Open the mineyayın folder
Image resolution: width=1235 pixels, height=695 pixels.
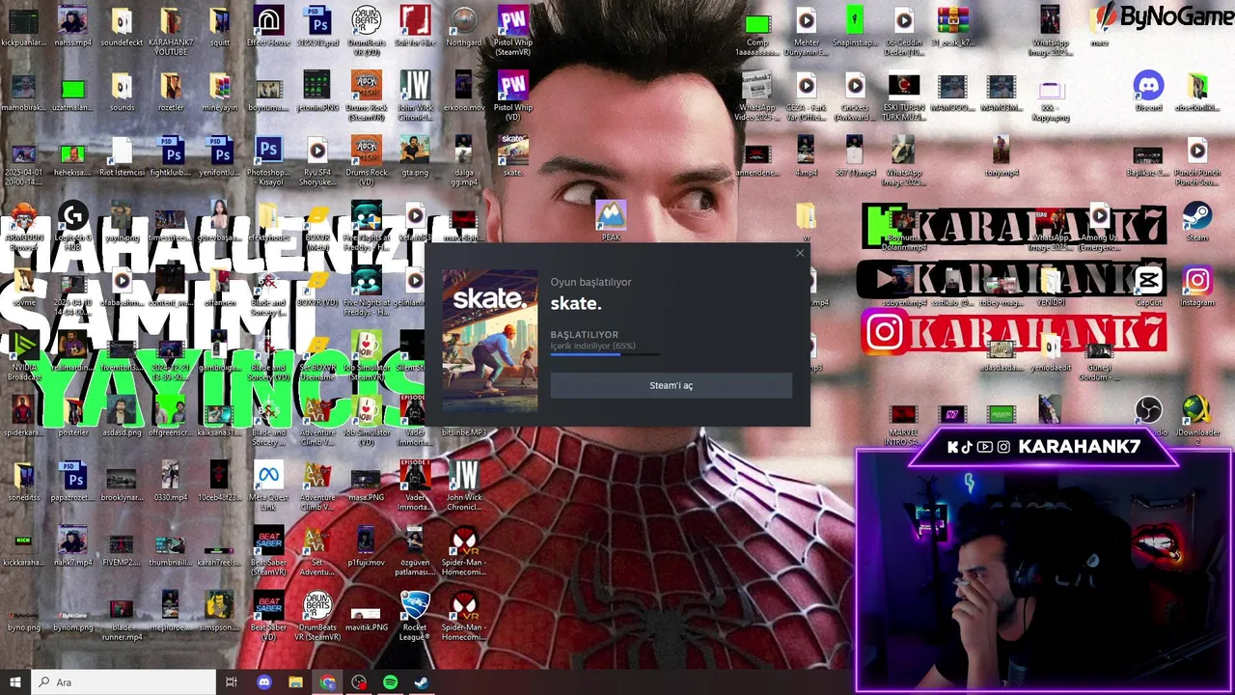(220, 92)
